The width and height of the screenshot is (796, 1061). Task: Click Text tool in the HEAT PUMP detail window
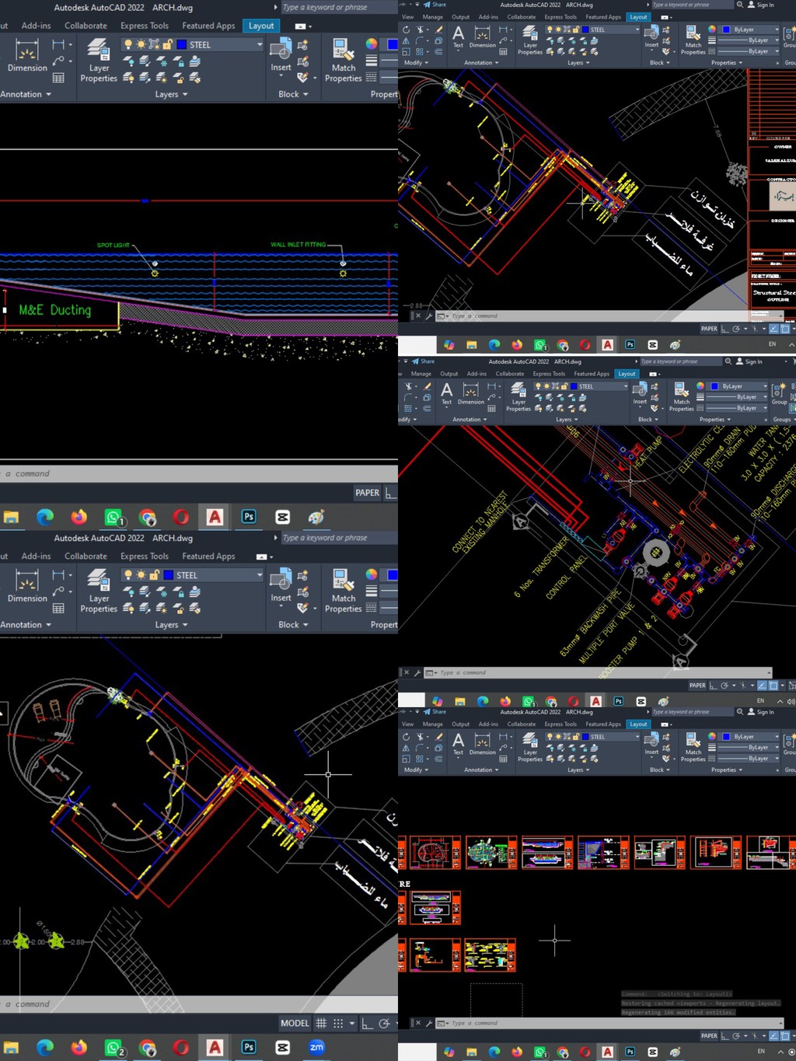coord(446,393)
